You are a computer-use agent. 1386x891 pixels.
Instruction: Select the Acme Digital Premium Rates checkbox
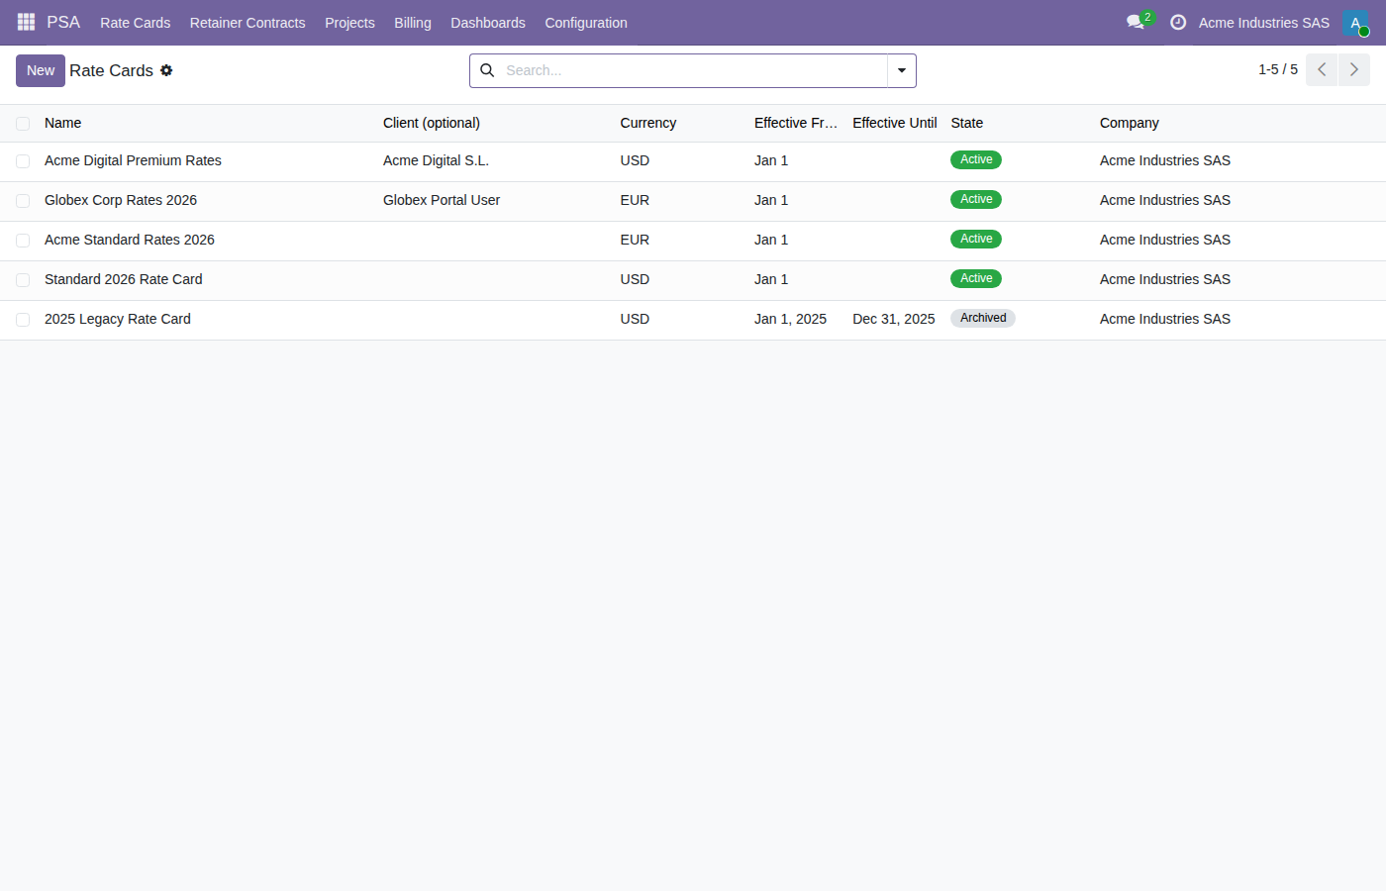(x=23, y=161)
